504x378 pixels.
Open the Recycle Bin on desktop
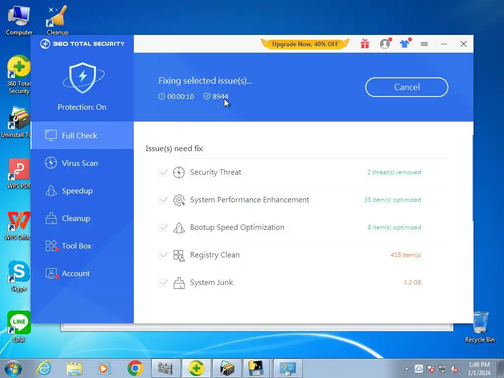tap(480, 327)
